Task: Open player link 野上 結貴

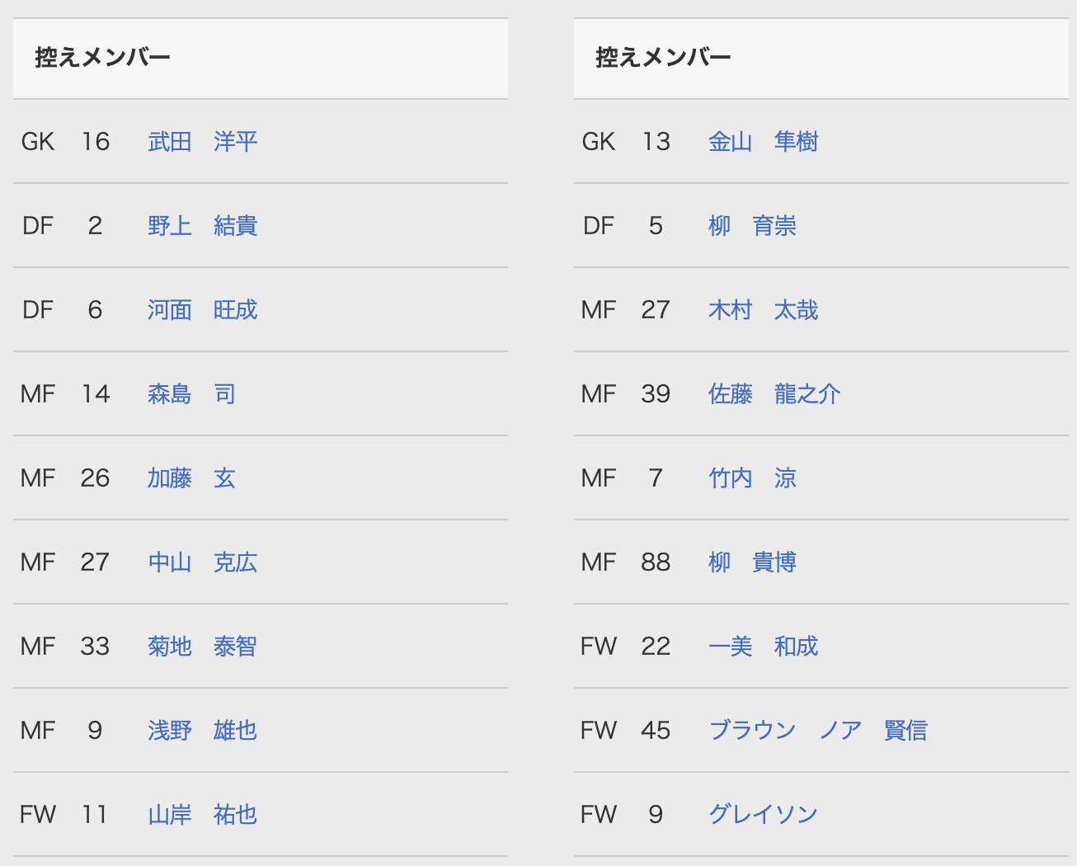Action: point(203,226)
